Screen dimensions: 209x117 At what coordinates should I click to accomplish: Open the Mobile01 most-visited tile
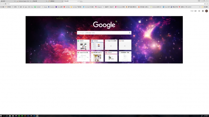83,45
